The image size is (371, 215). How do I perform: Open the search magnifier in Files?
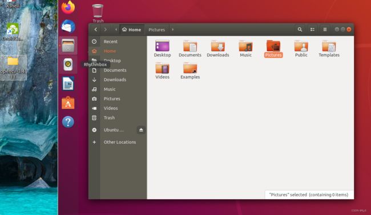(x=300, y=30)
